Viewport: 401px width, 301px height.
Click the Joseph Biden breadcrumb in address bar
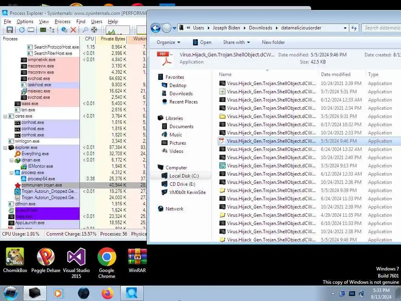[226, 28]
